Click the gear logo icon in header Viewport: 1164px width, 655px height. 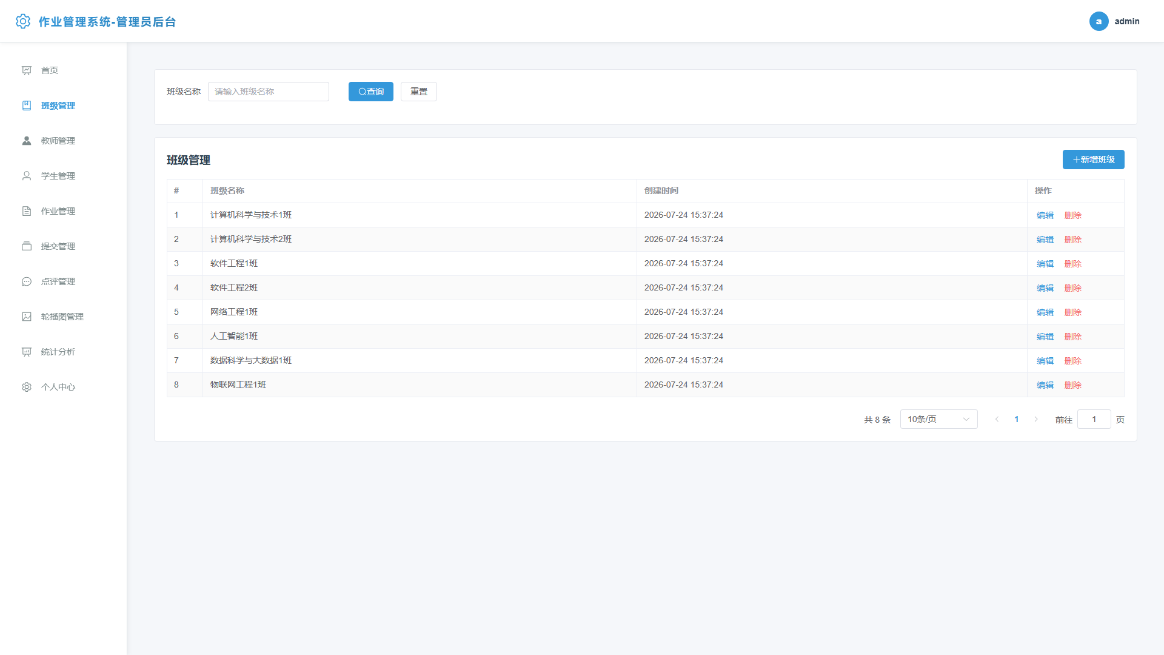pos(23,21)
